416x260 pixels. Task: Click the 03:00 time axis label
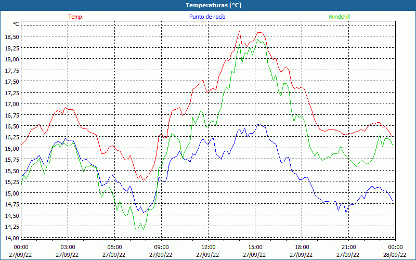[x=68, y=248]
